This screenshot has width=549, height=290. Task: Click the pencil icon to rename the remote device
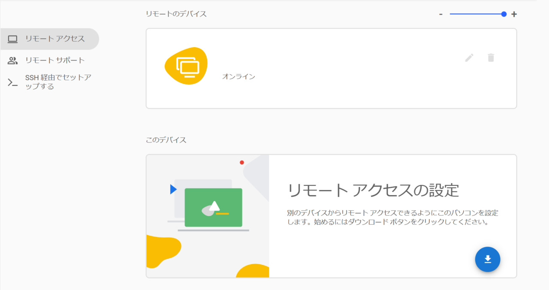(x=469, y=57)
